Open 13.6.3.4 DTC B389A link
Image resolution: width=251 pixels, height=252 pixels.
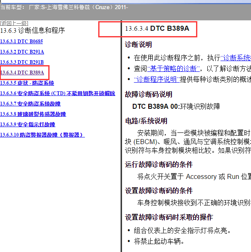tap(22, 73)
